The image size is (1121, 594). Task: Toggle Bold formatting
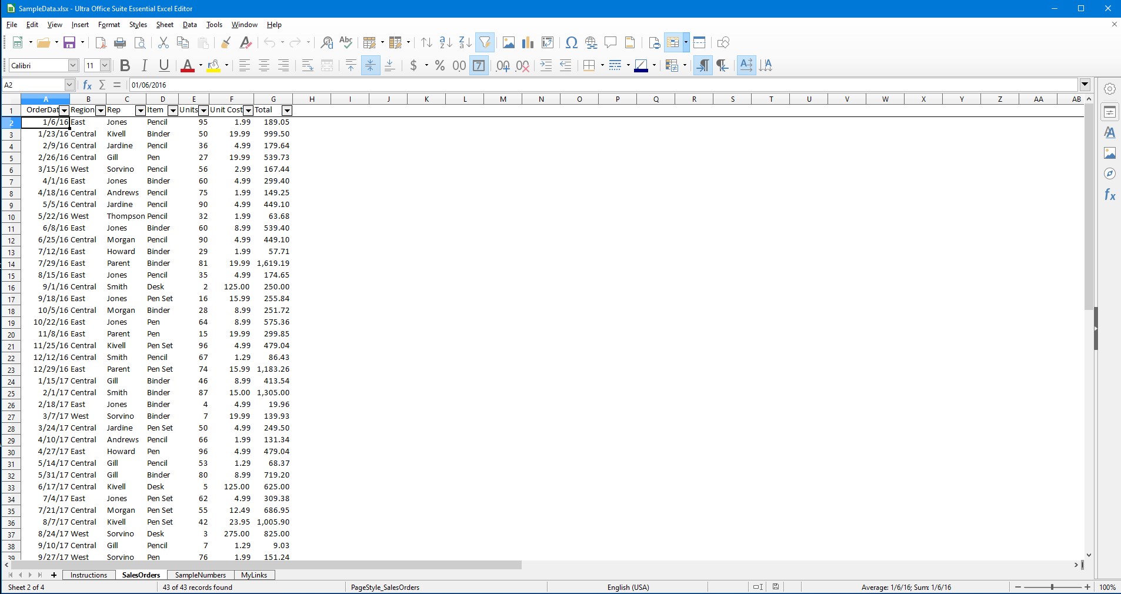(125, 65)
